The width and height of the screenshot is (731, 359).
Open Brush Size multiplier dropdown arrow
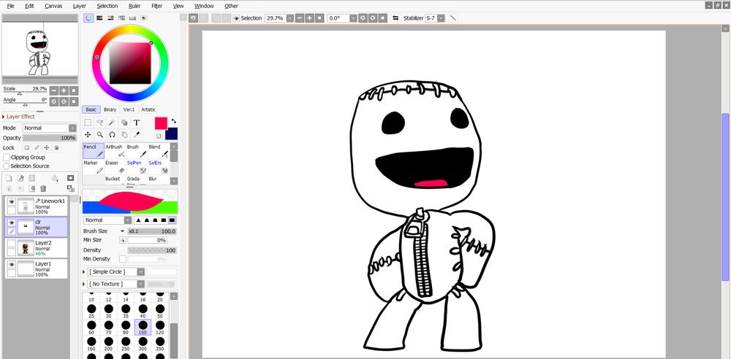click(123, 231)
